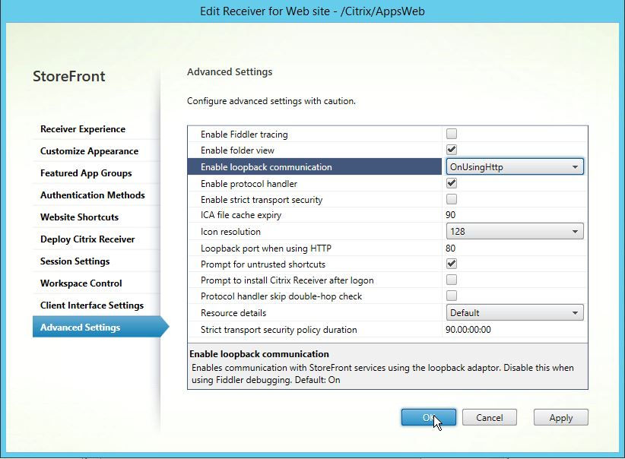
Task: Uncheck Enable protocol handler checkbox
Action: click(x=451, y=183)
